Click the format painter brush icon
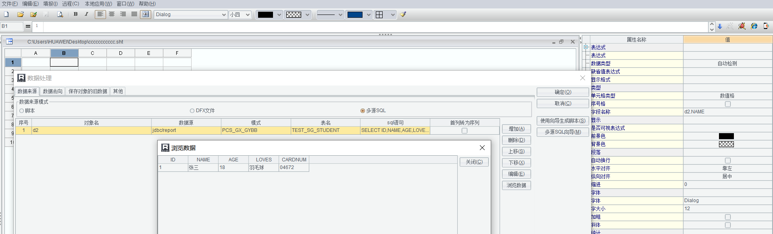 pos(403,15)
